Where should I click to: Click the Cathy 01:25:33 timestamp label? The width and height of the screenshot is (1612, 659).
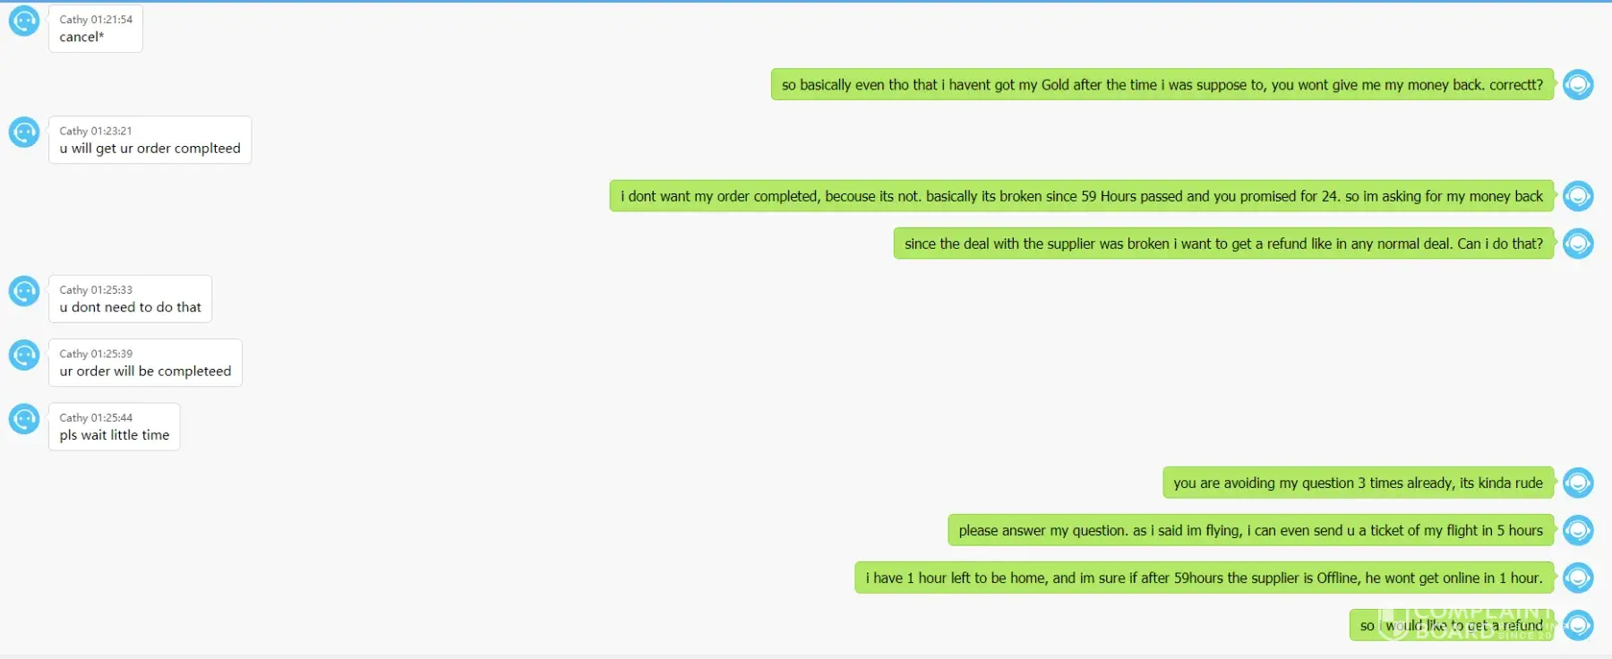pos(96,290)
